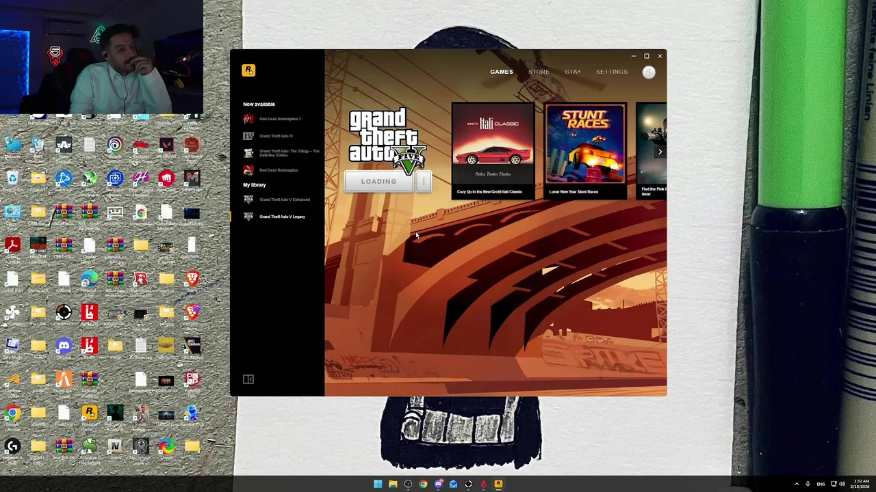Open the user profile avatar menu
This screenshot has height=492, width=876.
(x=649, y=72)
